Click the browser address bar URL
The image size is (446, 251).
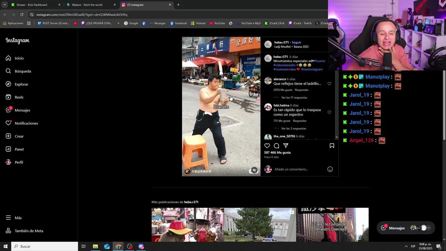pos(82,15)
